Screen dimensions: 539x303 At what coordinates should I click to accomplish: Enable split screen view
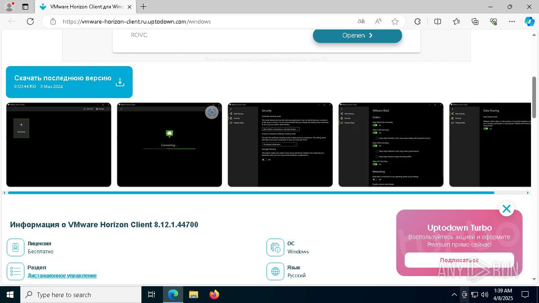point(438,21)
